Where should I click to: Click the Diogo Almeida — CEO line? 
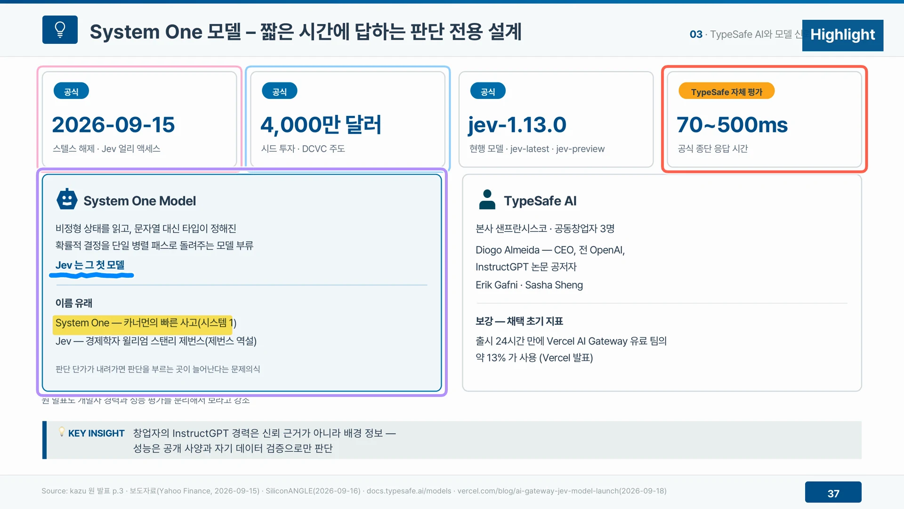pyautogui.click(x=550, y=250)
